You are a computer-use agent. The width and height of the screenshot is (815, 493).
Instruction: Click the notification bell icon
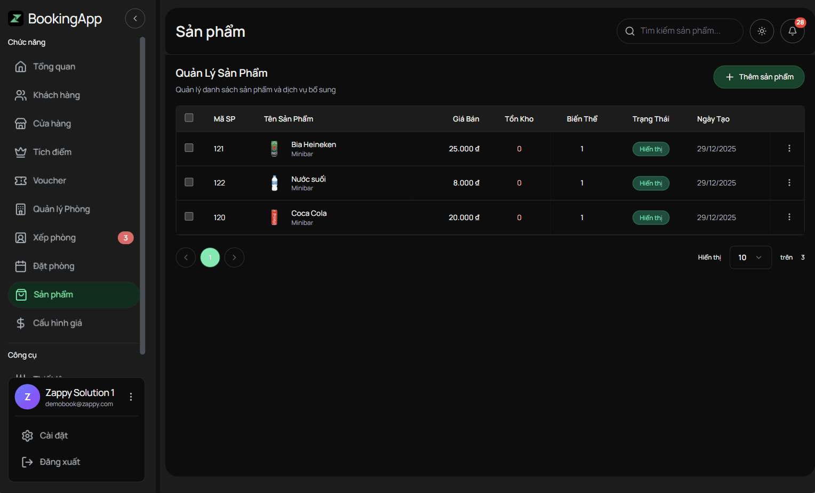click(792, 31)
